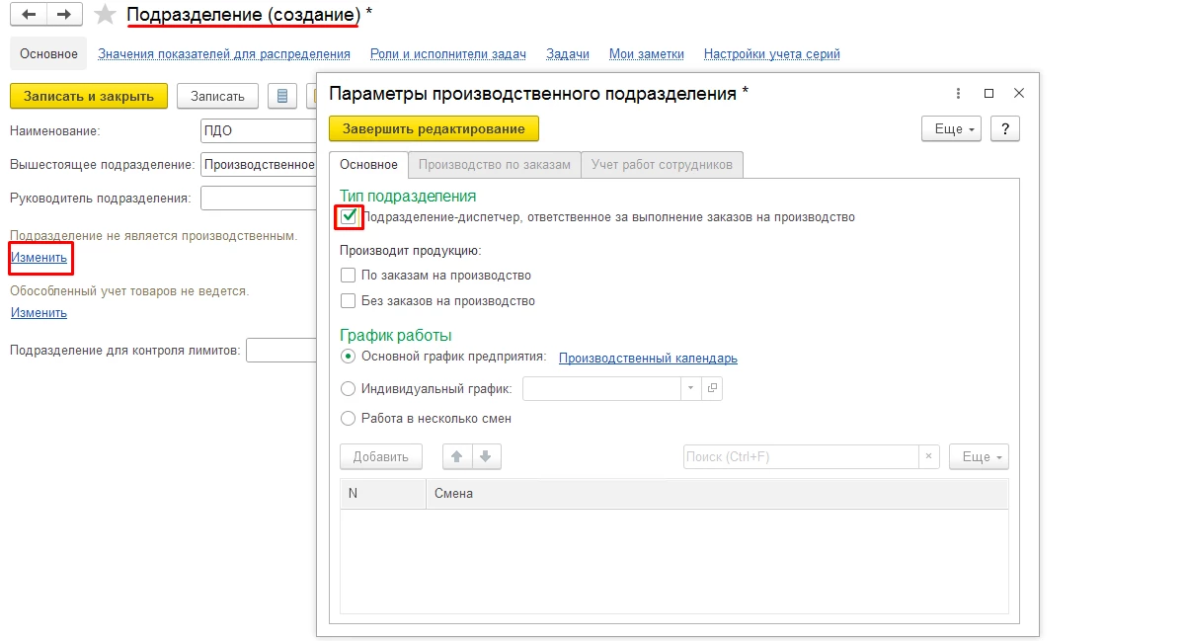Click Изменить under production department status
Viewport: 1185px width, 641px height.
click(39, 258)
